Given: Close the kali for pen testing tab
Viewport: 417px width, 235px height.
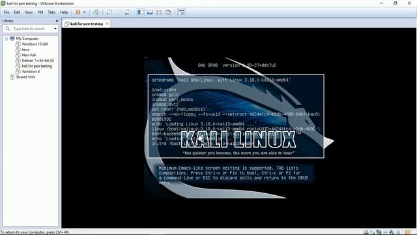Looking at the screenshot, I should pos(107,23).
